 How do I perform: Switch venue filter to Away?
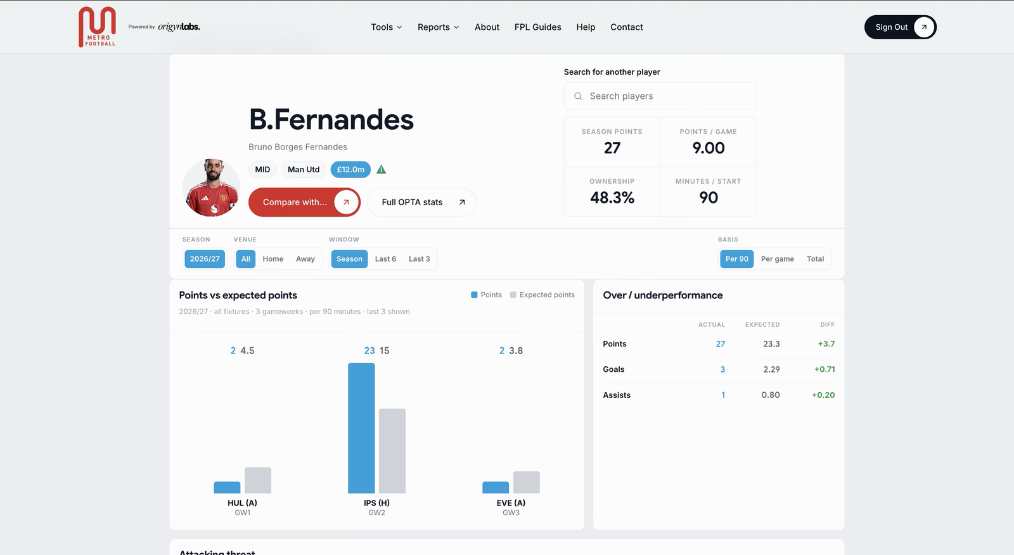coord(305,259)
